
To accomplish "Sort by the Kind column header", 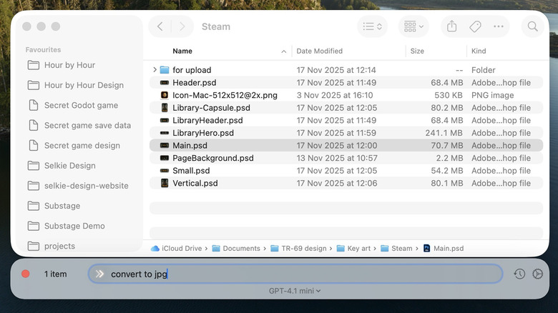I will [x=479, y=51].
